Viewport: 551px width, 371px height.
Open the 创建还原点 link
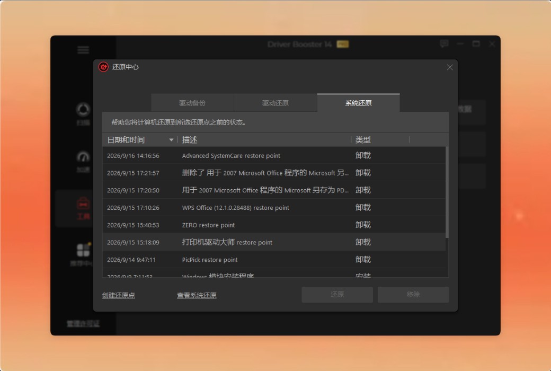point(119,295)
